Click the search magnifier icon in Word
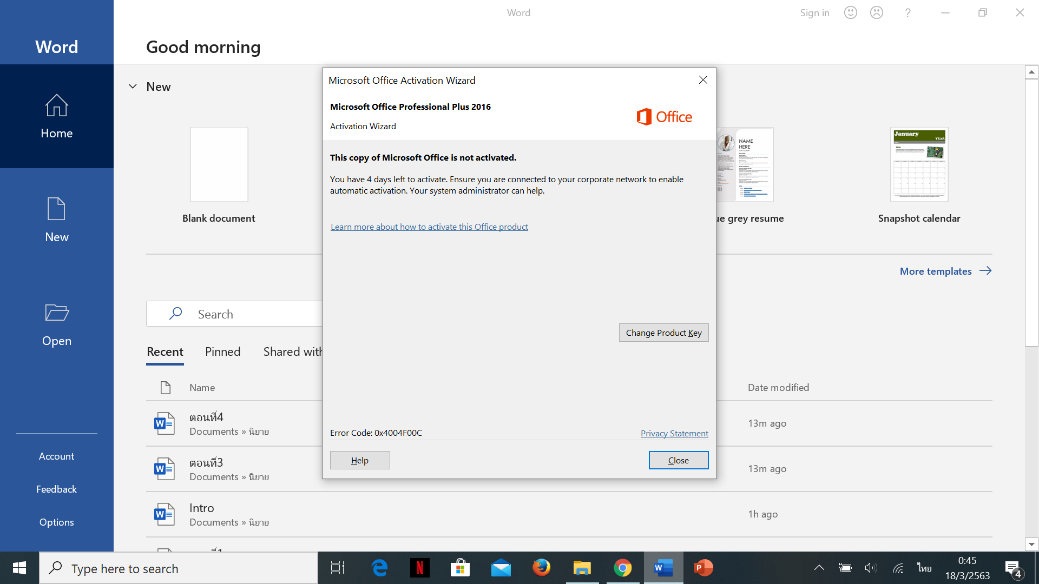The image size is (1039, 584). [175, 314]
